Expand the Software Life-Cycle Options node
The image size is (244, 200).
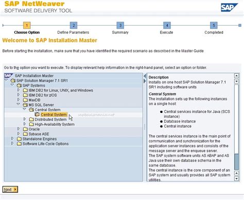point(12,143)
